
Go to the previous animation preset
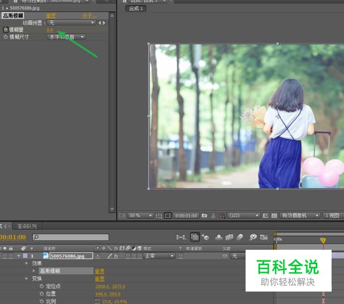point(100,22)
